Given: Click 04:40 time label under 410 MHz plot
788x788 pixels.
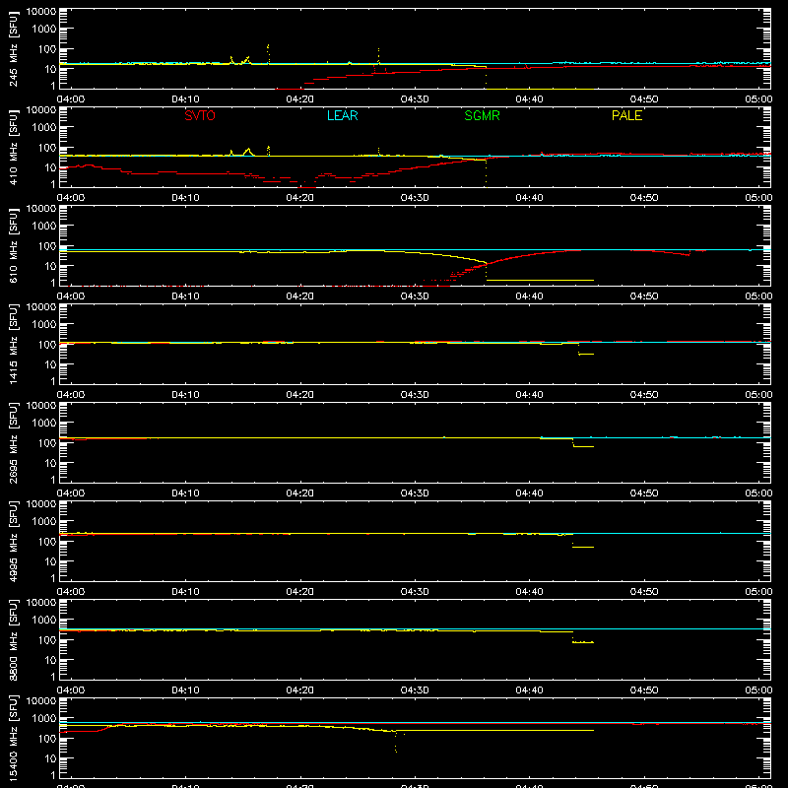Looking at the screenshot, I should (x=529, y=198).
